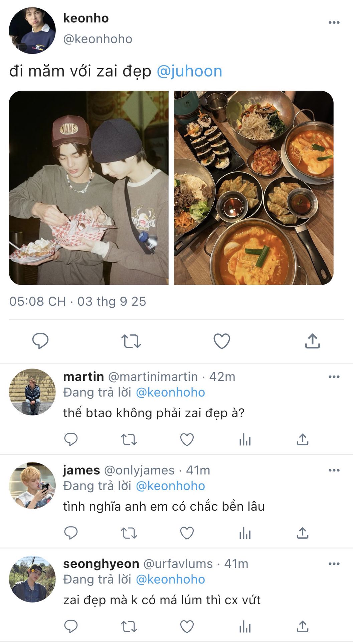This screenshot has height=642, width=353.
Task: Like keonho's main tweet
Action: pyautogui.click(x=222, y=341)
